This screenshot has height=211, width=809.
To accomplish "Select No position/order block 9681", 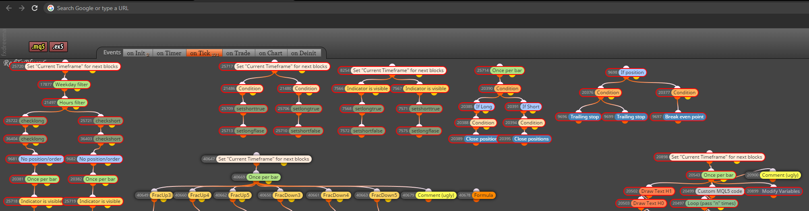I will click(x=35, y=159).
